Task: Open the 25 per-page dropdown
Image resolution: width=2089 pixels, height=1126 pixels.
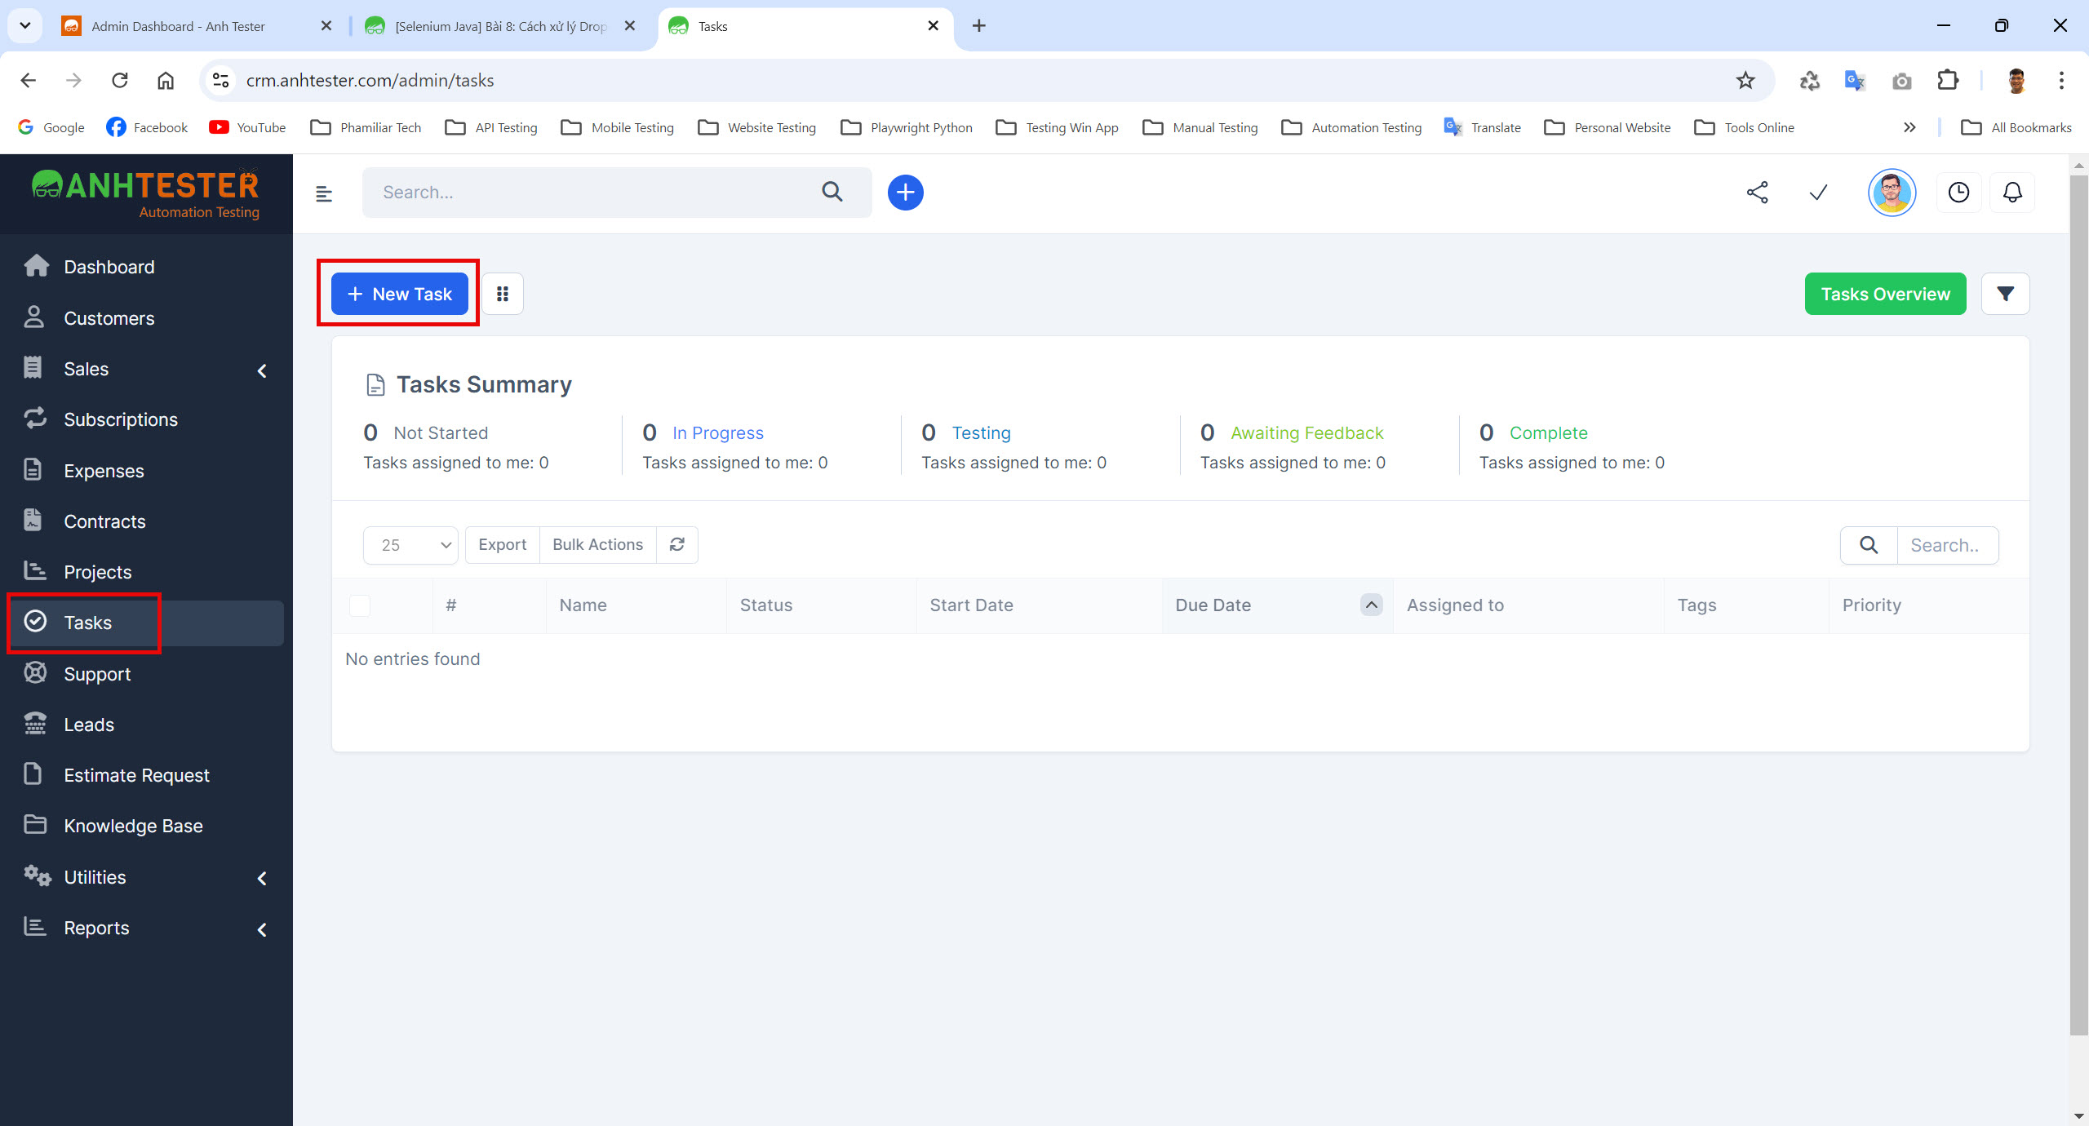Action: (410, 543)
